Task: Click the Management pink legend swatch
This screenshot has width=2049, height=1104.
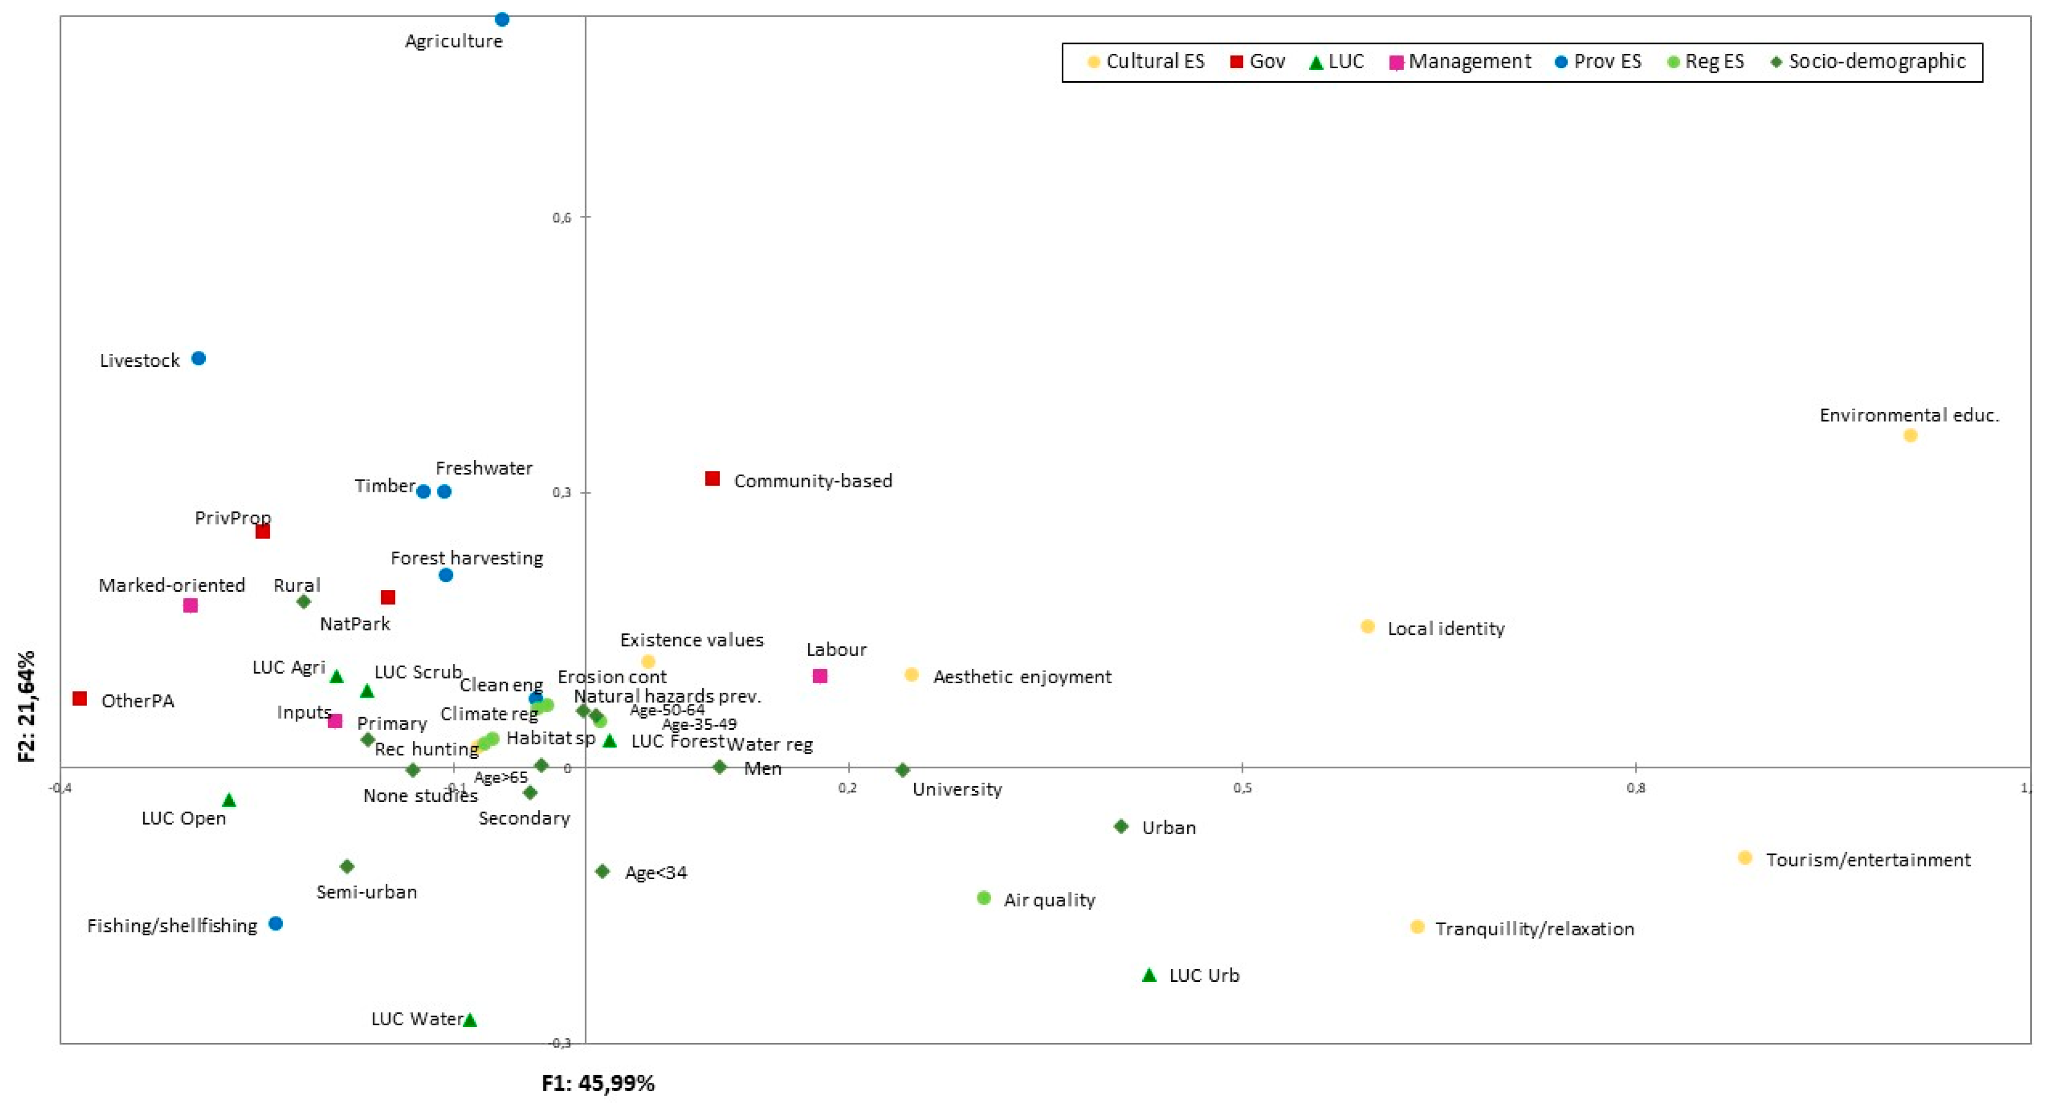Action: 1396,63
